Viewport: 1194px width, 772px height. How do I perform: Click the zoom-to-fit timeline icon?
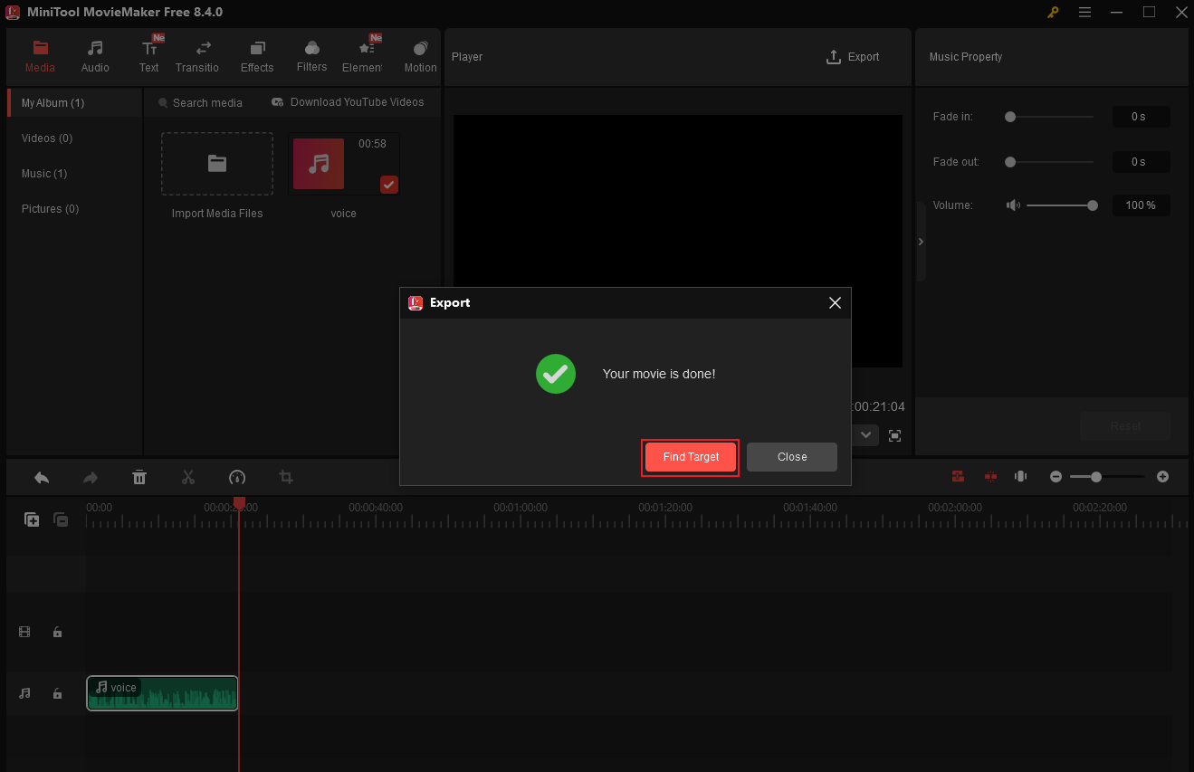click(x=1020, y=476)
